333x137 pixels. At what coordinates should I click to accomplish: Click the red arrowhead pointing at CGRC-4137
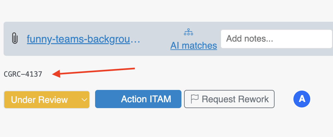coord(56,74)
